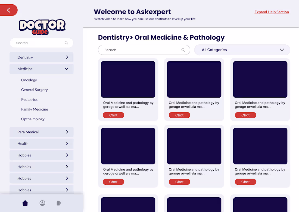Click the search icon in the chatbot search bar
This screenshot has width=299, height=212.
(x=183, y=50)
